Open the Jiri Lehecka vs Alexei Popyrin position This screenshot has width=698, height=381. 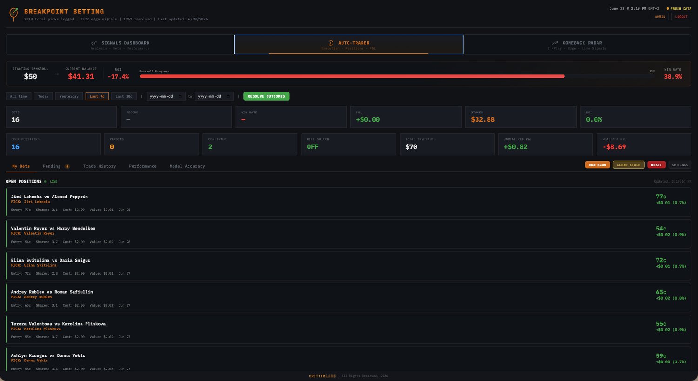click(349, 202)
